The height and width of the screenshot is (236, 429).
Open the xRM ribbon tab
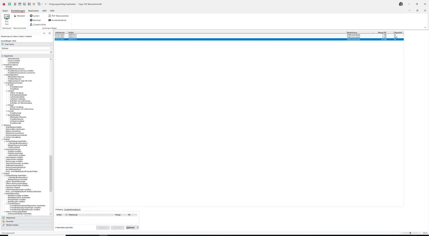tap(44, 11)
